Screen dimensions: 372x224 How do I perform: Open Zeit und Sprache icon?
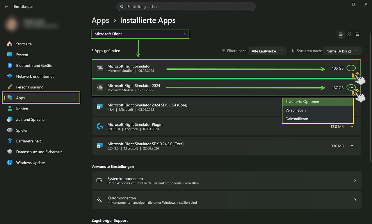(x=10, y=119)
